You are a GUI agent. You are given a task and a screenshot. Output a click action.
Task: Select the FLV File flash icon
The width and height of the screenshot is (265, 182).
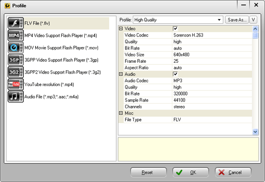(15, 23)
